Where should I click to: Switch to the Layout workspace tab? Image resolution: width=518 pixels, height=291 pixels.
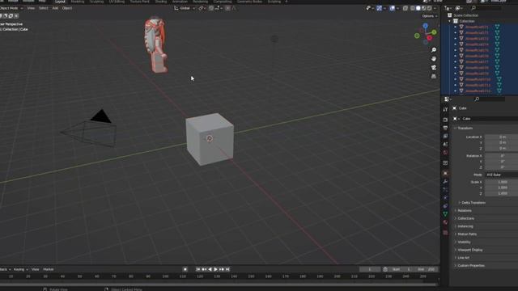pos(60,2)
